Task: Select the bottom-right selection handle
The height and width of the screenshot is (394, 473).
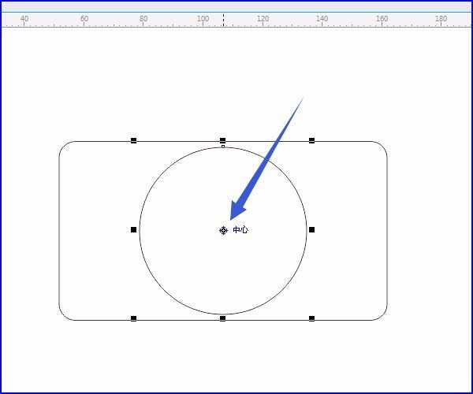Action: click(312, 318)
